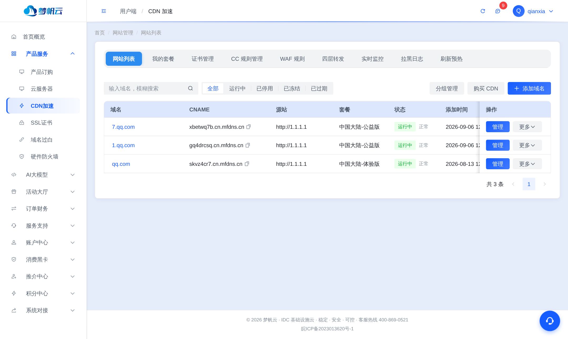Expand the 积分中心 sidebar group
This screenshot has width=568, height=339.
[43, 294]
